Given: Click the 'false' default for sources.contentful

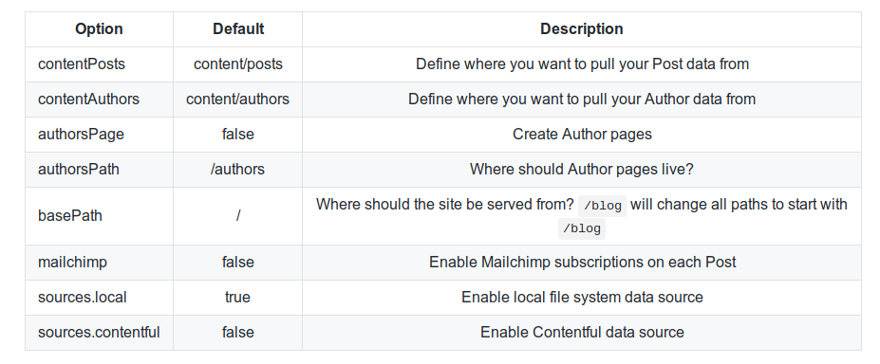Looking at the screenshot, I should [x=238, y=332].
